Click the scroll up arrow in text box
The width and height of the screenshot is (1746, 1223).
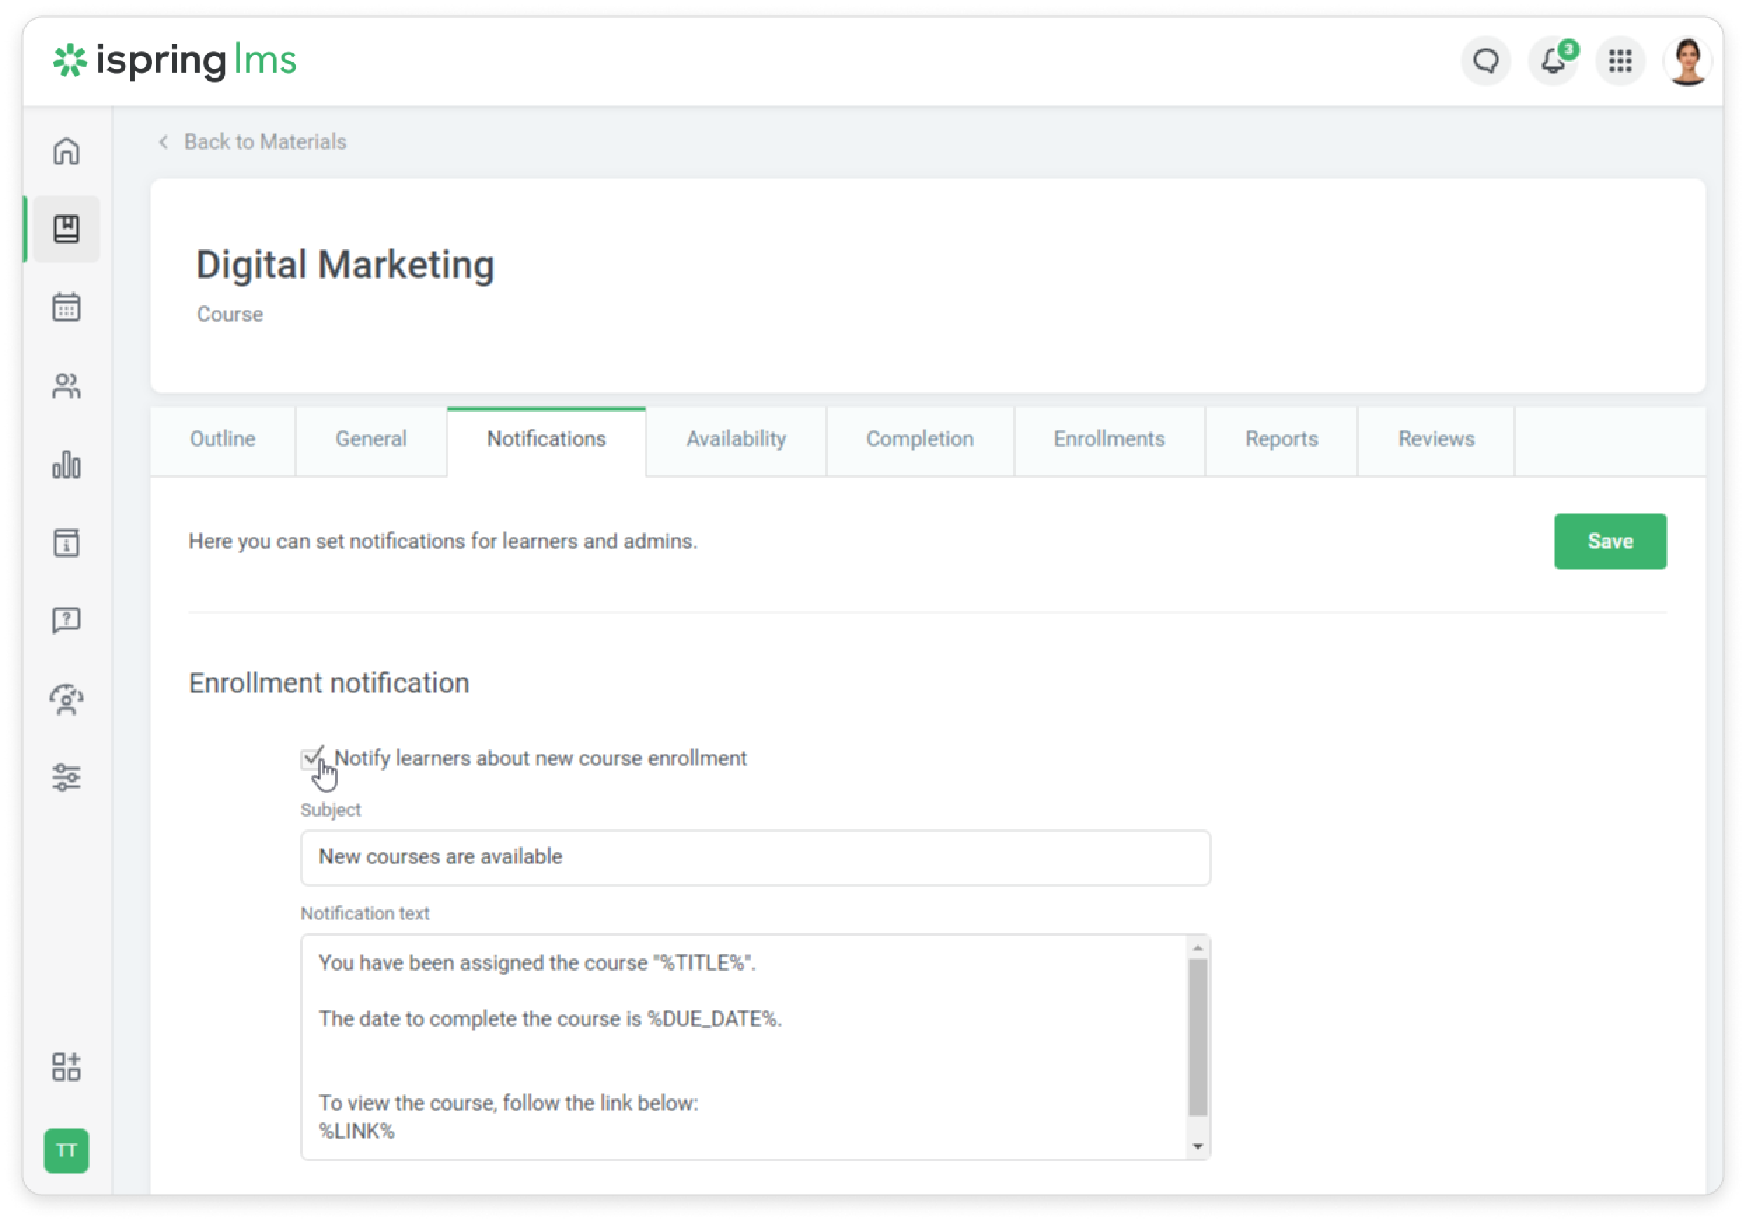(1197, 948)
